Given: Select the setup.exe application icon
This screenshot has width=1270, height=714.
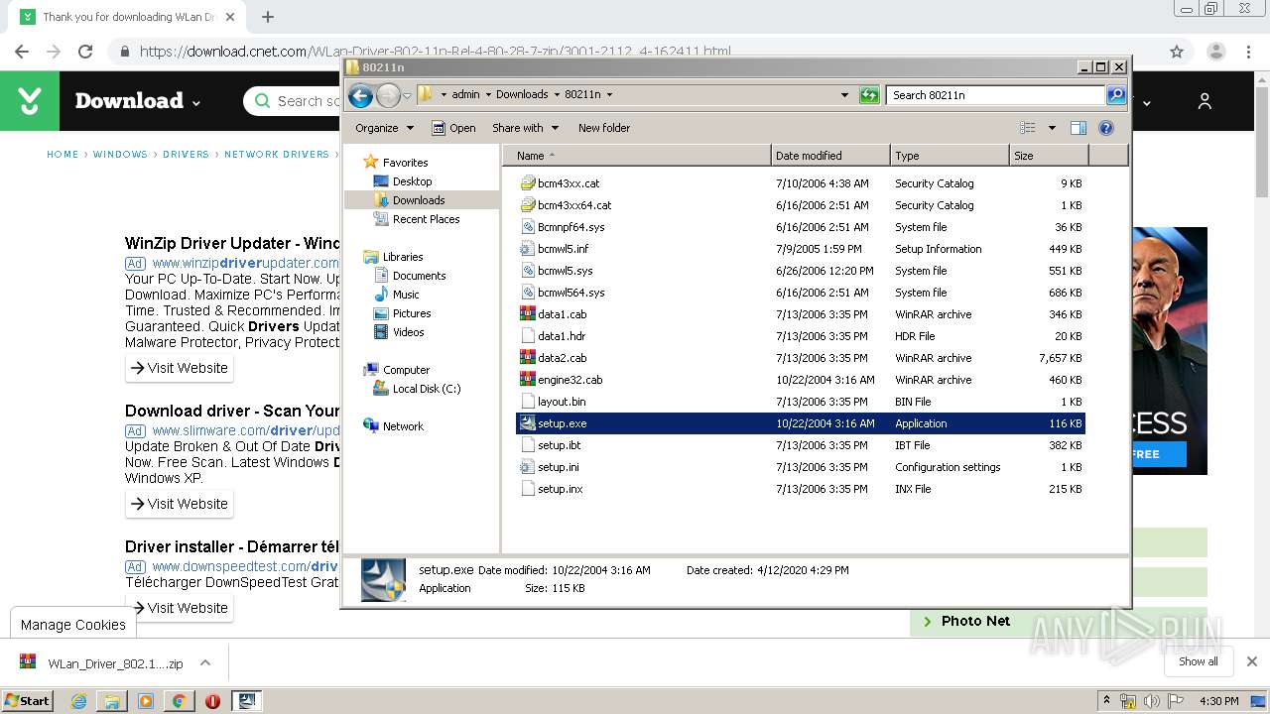Looking at the screenshot, I should click(528, 423).
